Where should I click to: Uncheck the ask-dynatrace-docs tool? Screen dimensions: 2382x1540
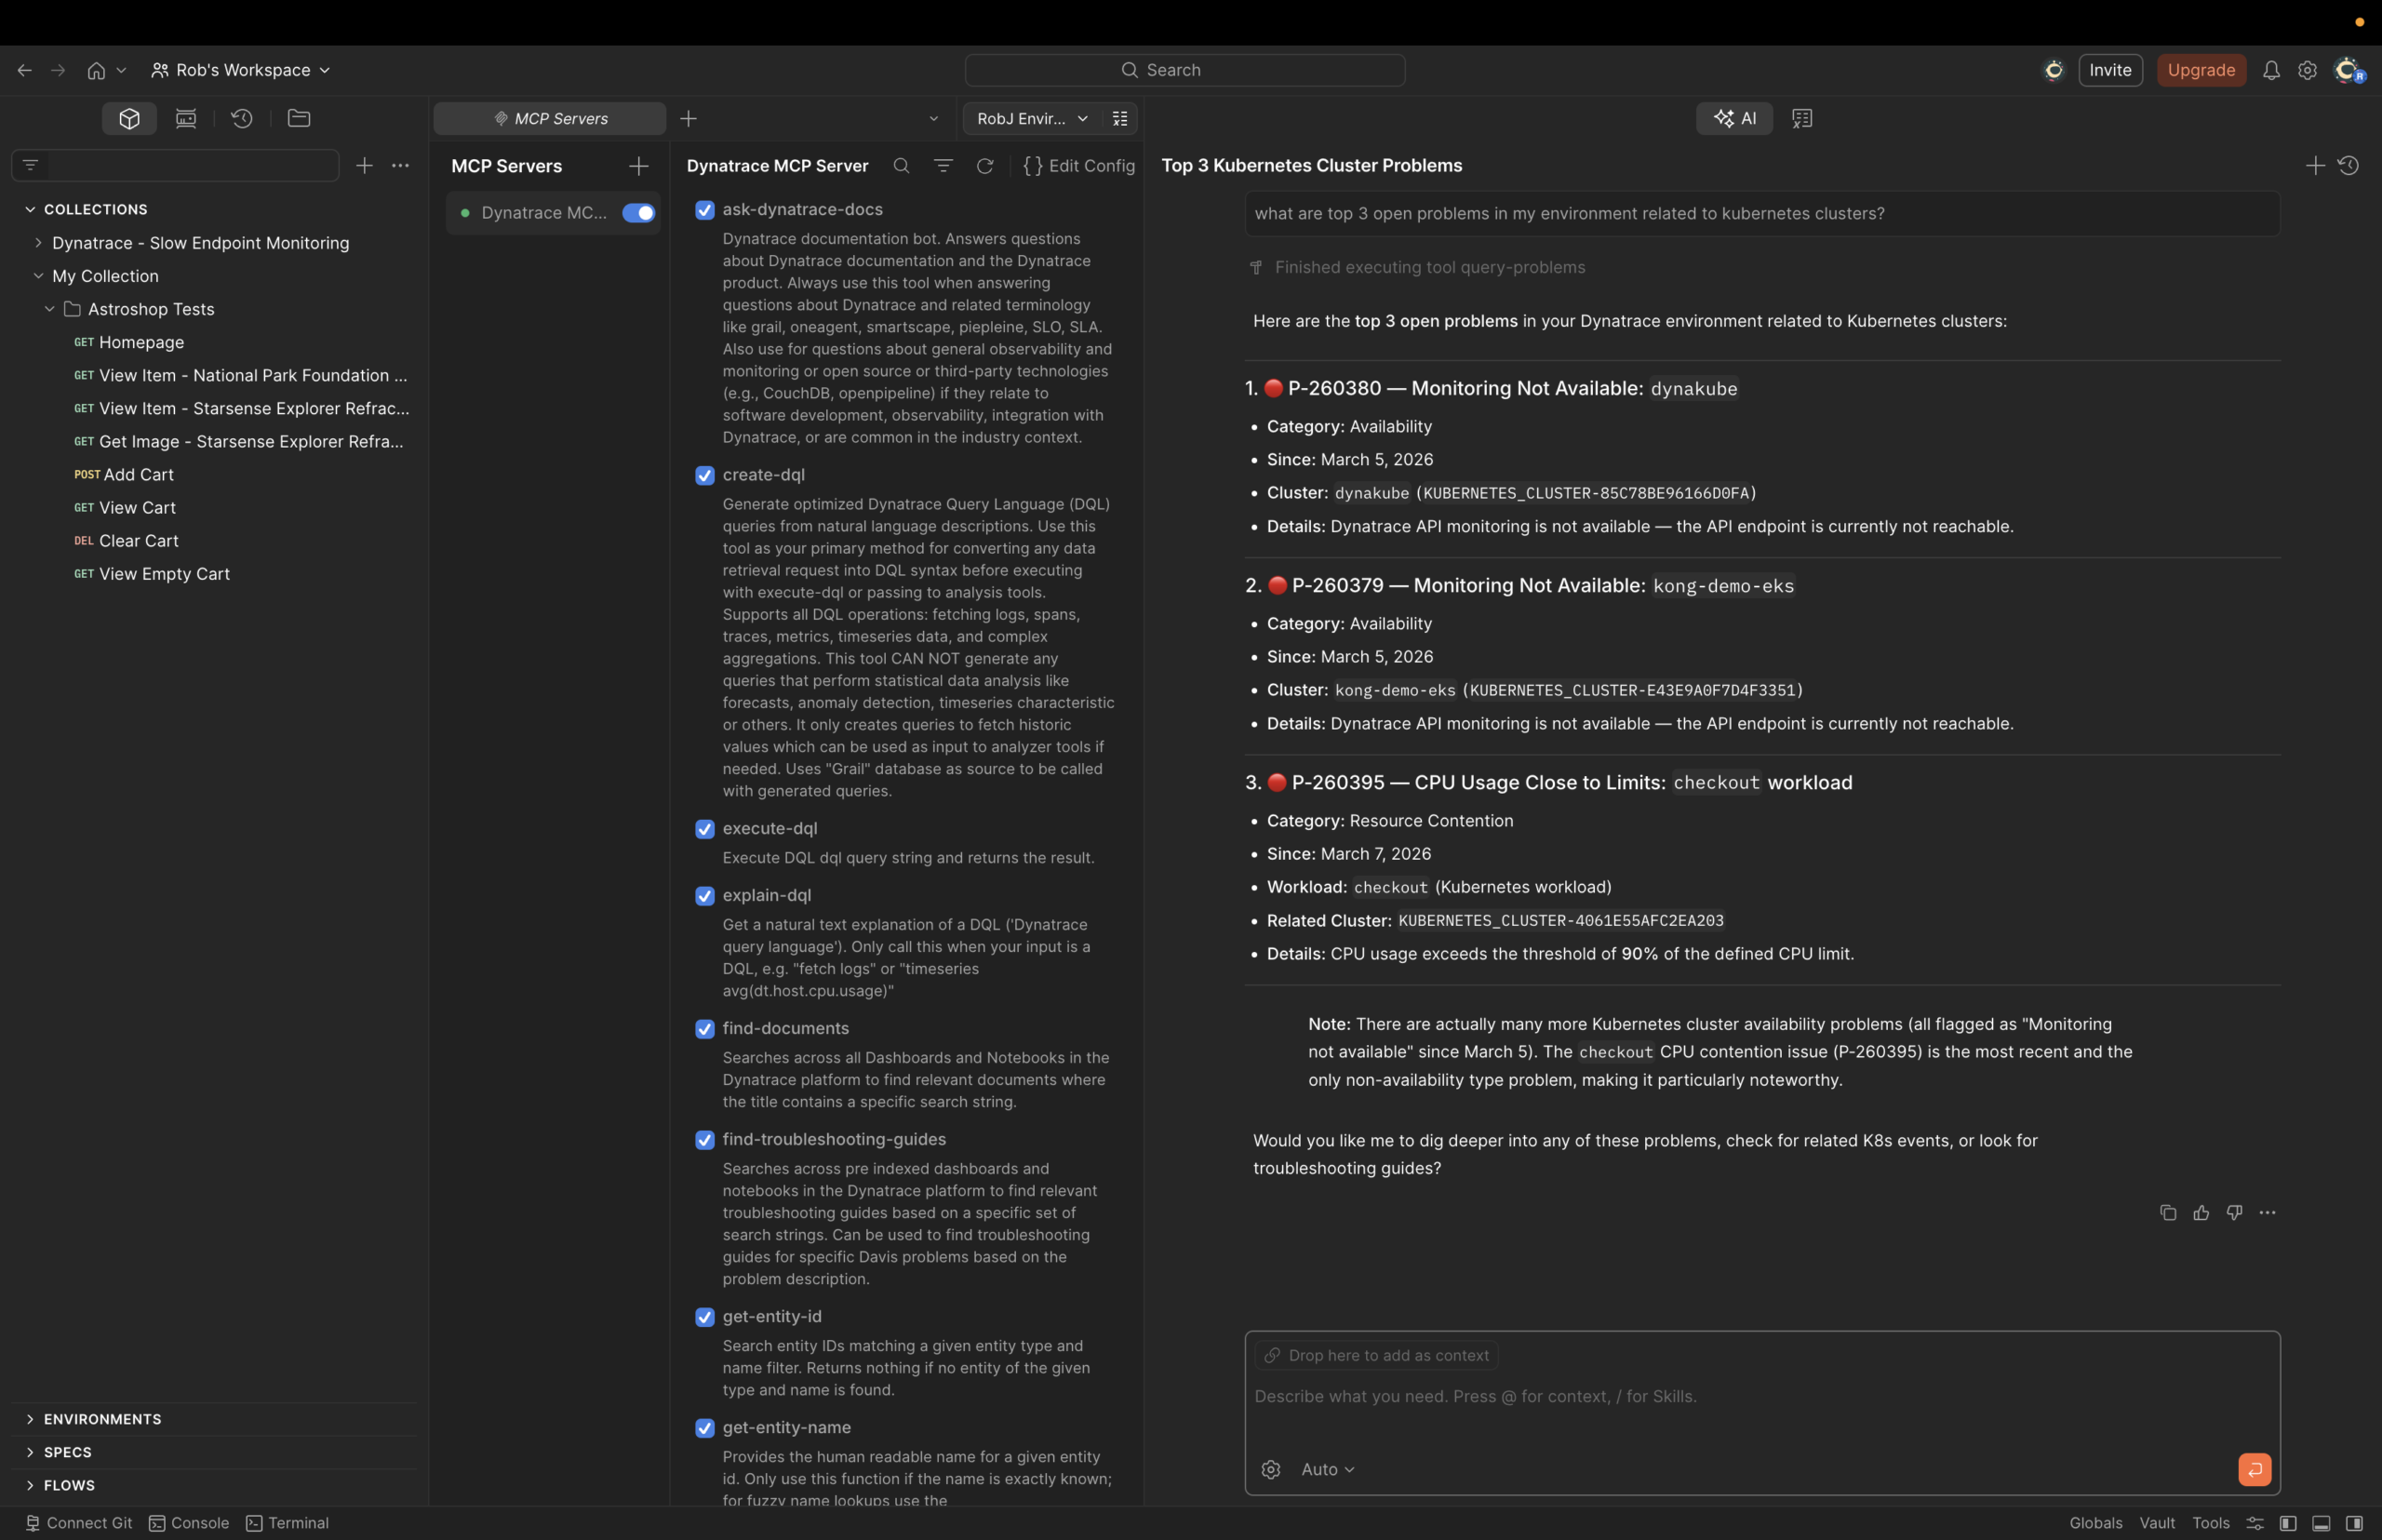point(705,210)
